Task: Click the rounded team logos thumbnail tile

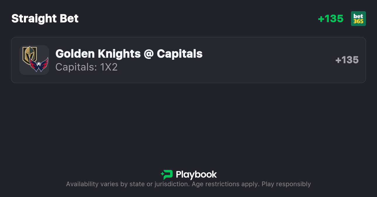Action: coord(34,60)
